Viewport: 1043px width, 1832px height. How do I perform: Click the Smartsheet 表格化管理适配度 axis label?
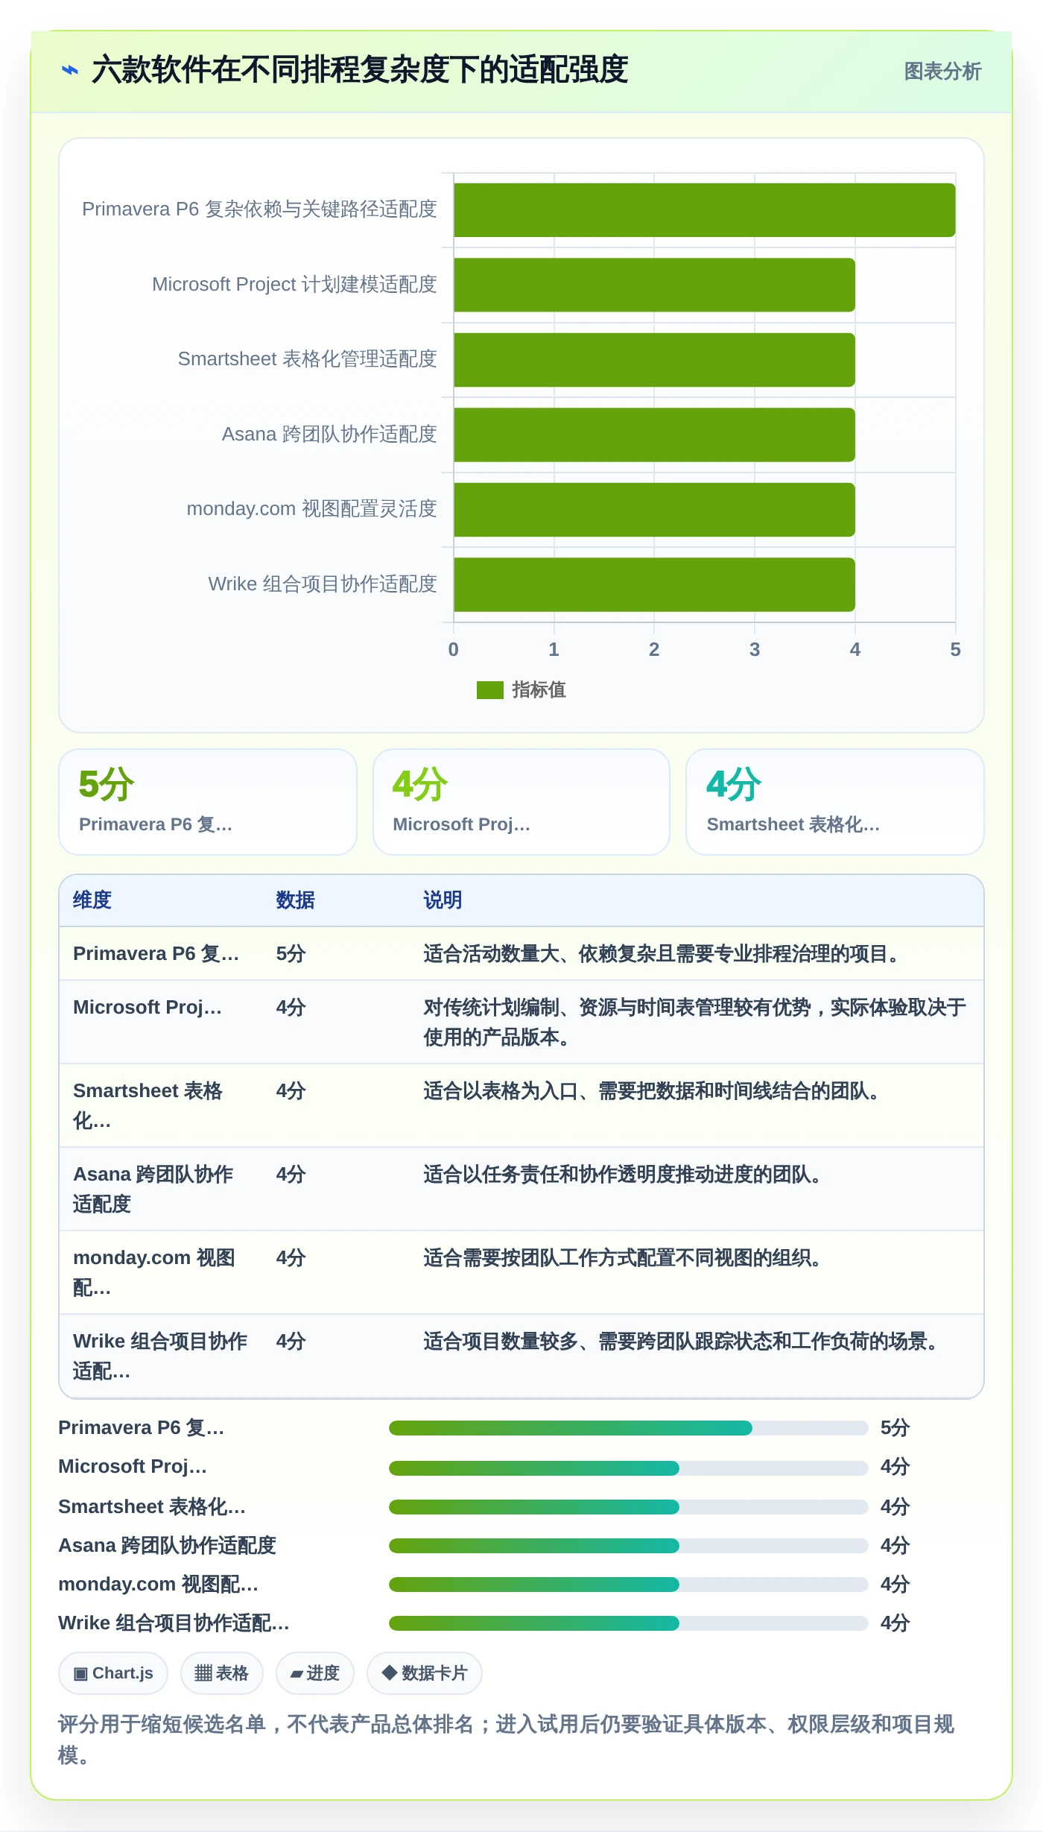pos(307,359)
